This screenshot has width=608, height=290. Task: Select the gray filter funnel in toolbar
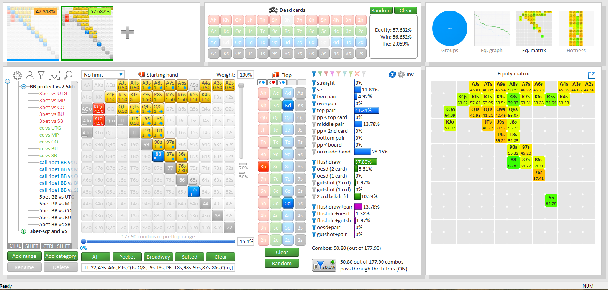364,74
